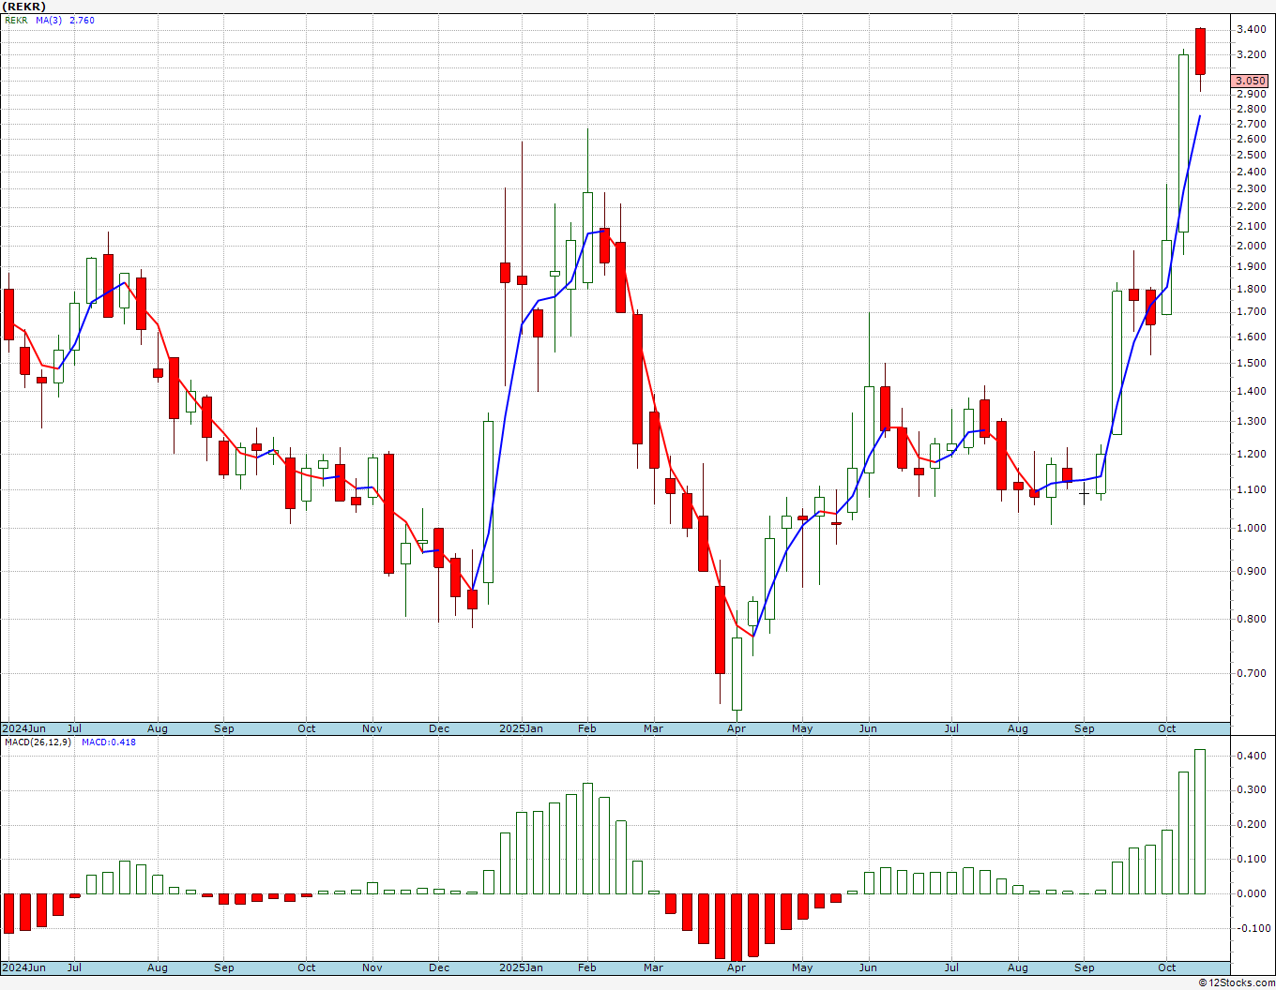Click the 1.900 price axis label
1276x990 pixels.
click(x=1252, y=267)
